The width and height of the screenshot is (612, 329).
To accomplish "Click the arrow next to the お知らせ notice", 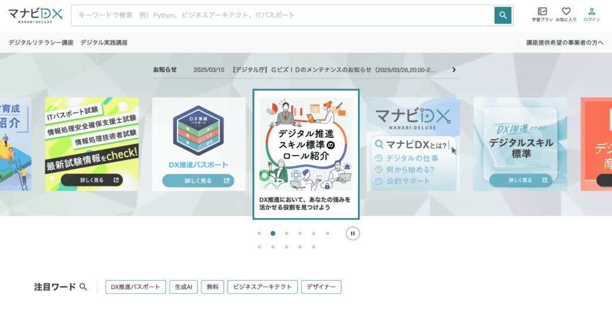I will click(x=454, y=70).
